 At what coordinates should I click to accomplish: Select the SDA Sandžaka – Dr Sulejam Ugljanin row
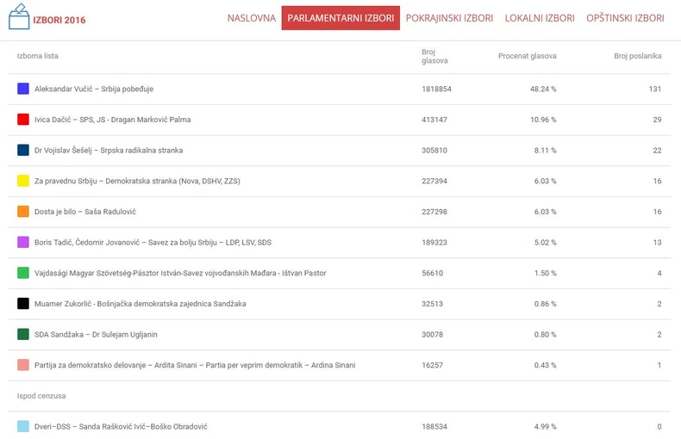tap(96, 335)
